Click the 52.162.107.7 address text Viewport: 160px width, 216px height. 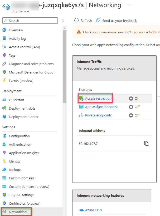88,144
